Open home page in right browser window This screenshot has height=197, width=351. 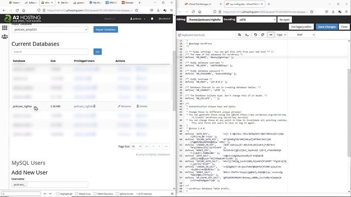[200, 12]
